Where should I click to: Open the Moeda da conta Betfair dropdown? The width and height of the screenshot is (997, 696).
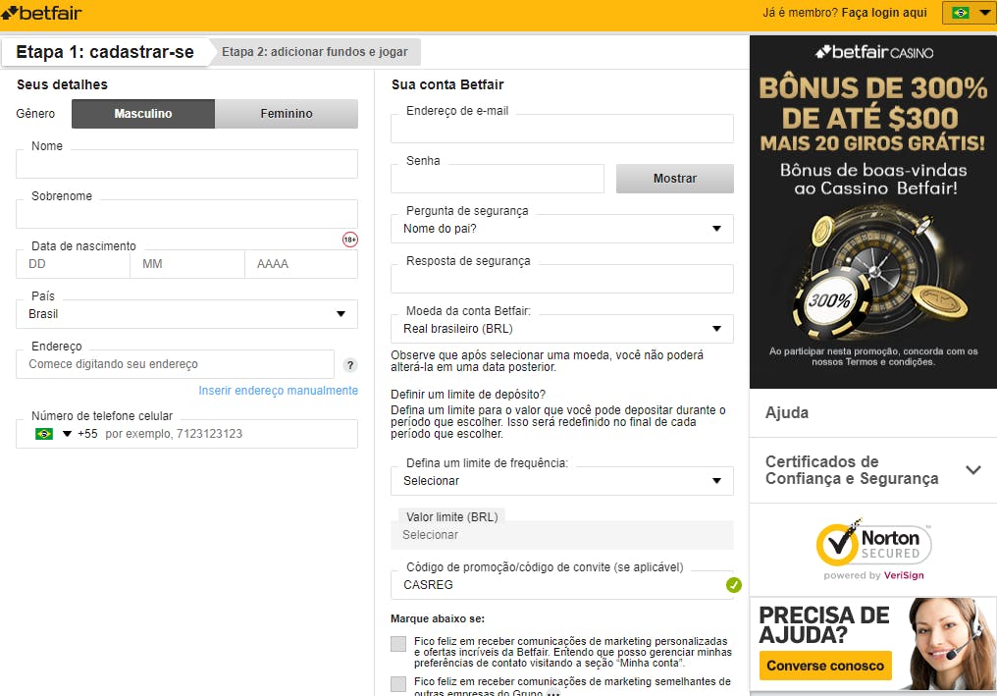pos(561,329)
